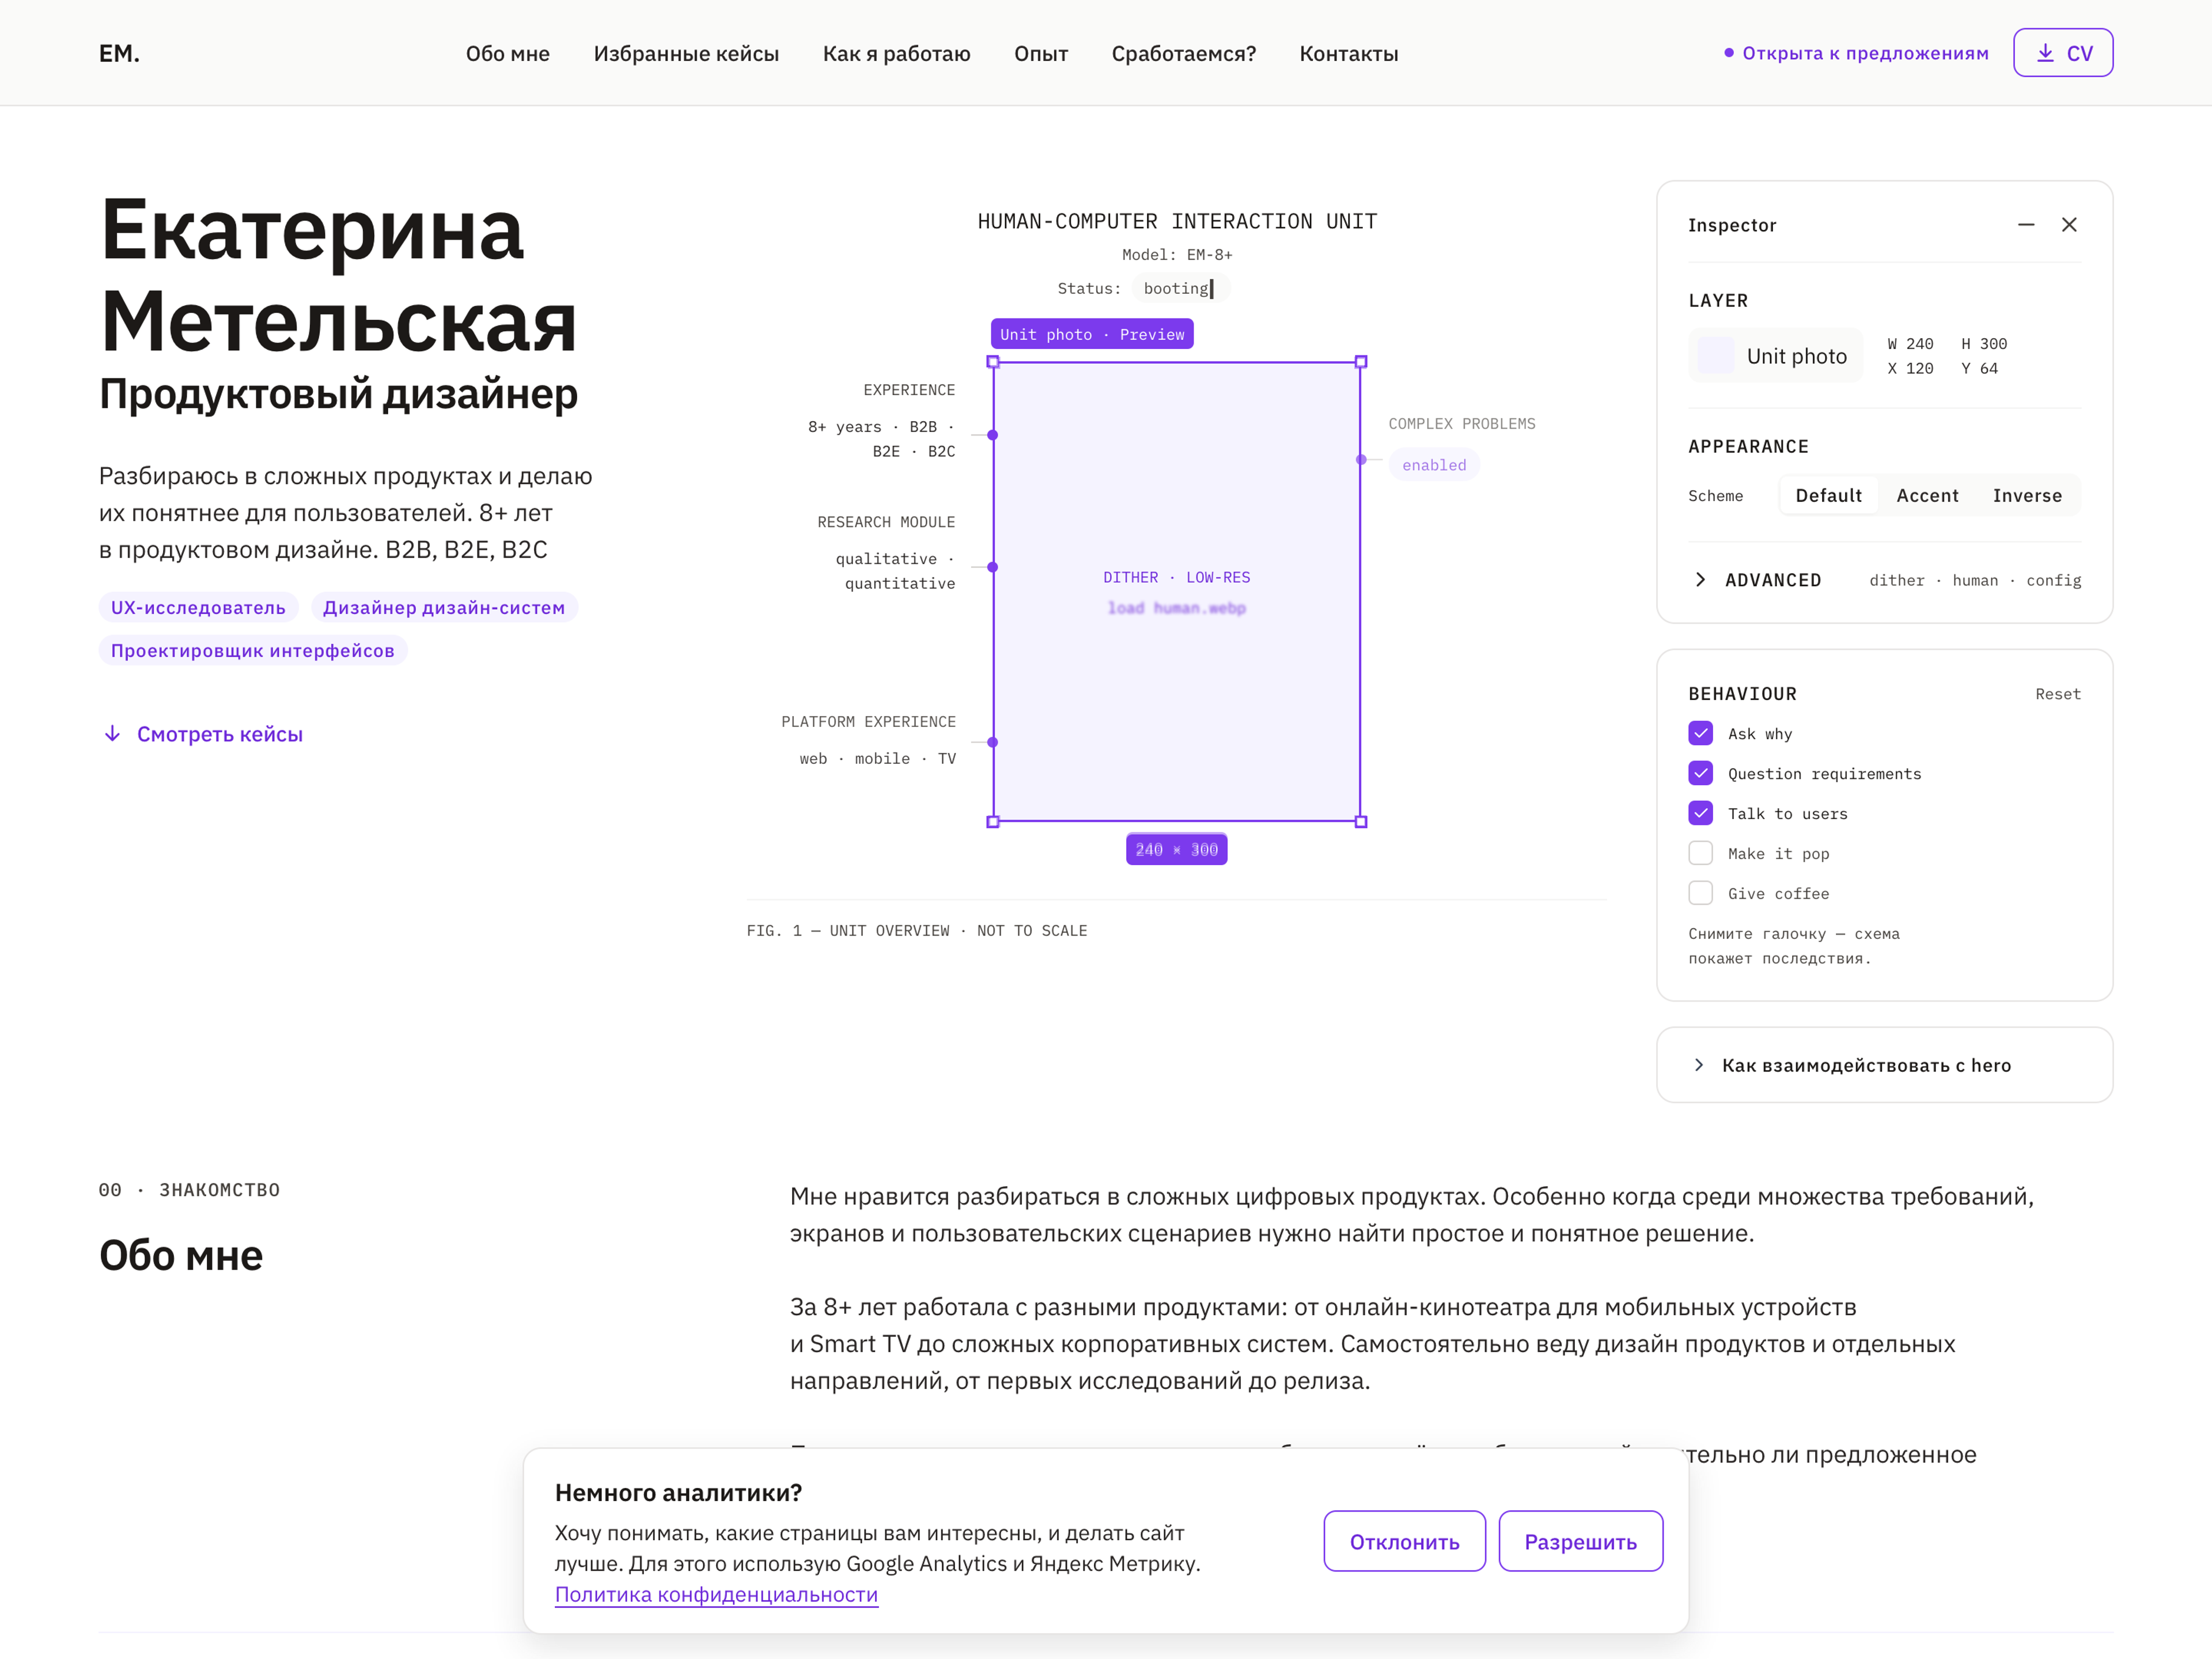Click the download CV button
The width and height of the screenshot is (2212, 1659).
pyautogui.click(x=2062, y=53)
